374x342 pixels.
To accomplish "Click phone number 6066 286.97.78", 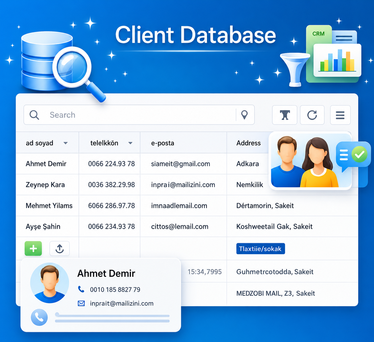I will click(111, 206).
